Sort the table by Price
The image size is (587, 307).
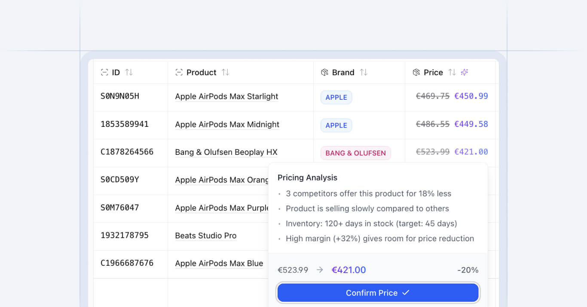point(452,73)
